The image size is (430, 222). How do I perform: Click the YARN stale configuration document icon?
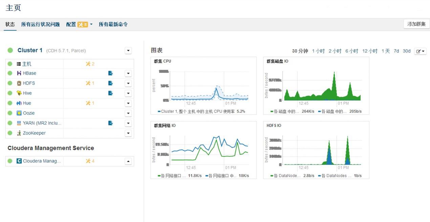tap(110, 123)
